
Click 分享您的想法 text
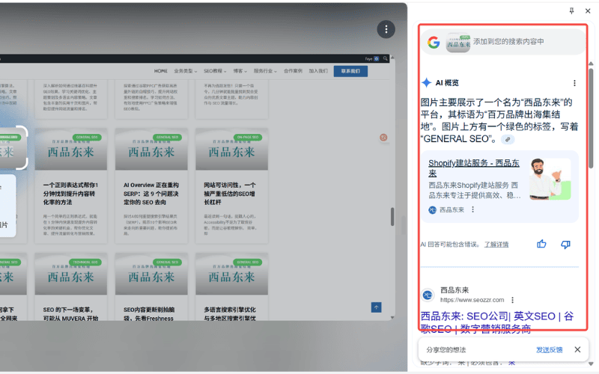click(446, 350)
